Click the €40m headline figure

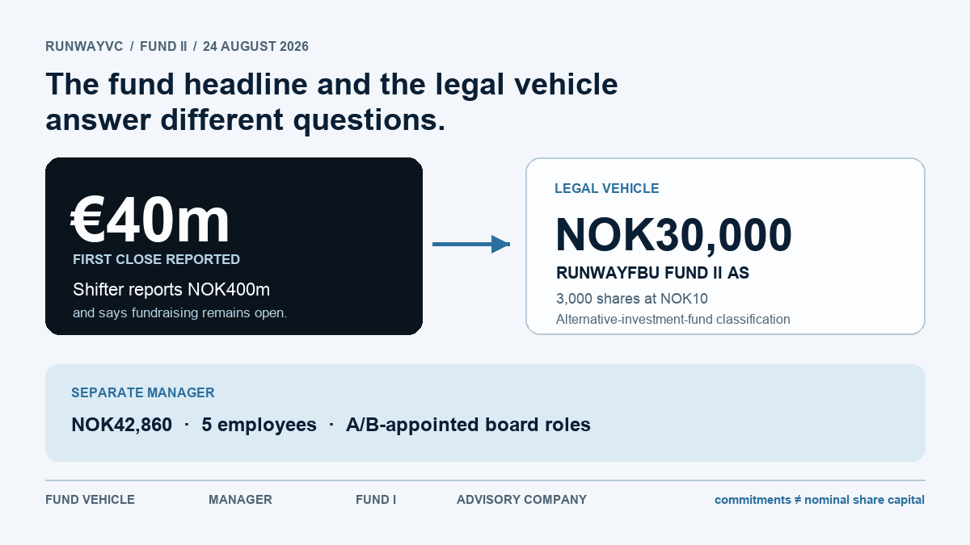[150, 220]
